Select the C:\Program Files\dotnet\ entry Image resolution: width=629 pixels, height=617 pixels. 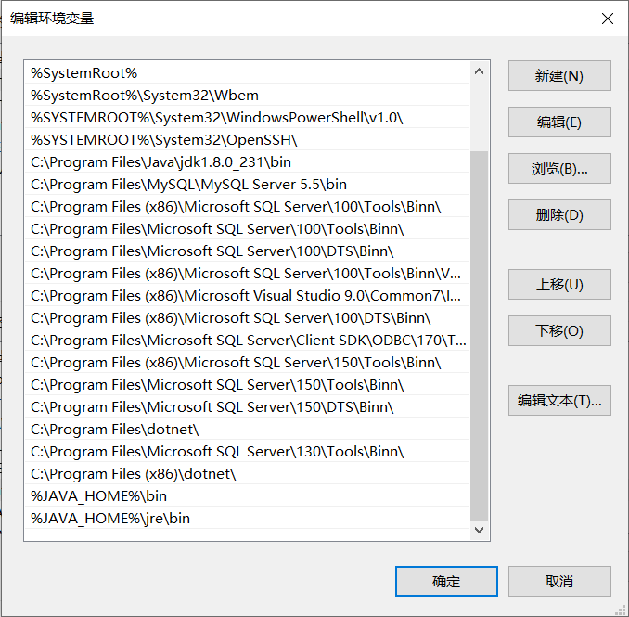point(247,430)
